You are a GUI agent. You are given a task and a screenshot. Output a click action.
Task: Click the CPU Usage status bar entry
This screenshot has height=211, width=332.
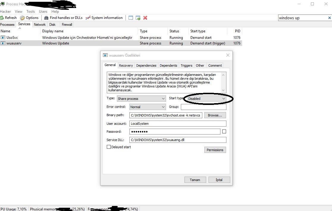13,209
